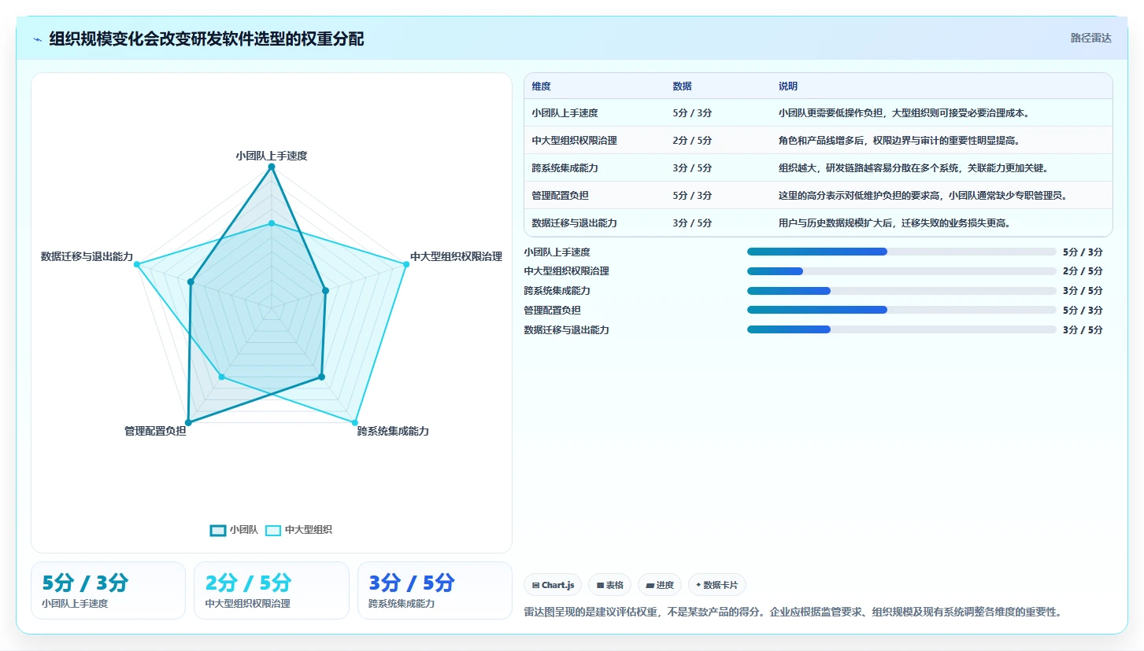Click the 路径雷达 tag in the header

pos(1090,38)
